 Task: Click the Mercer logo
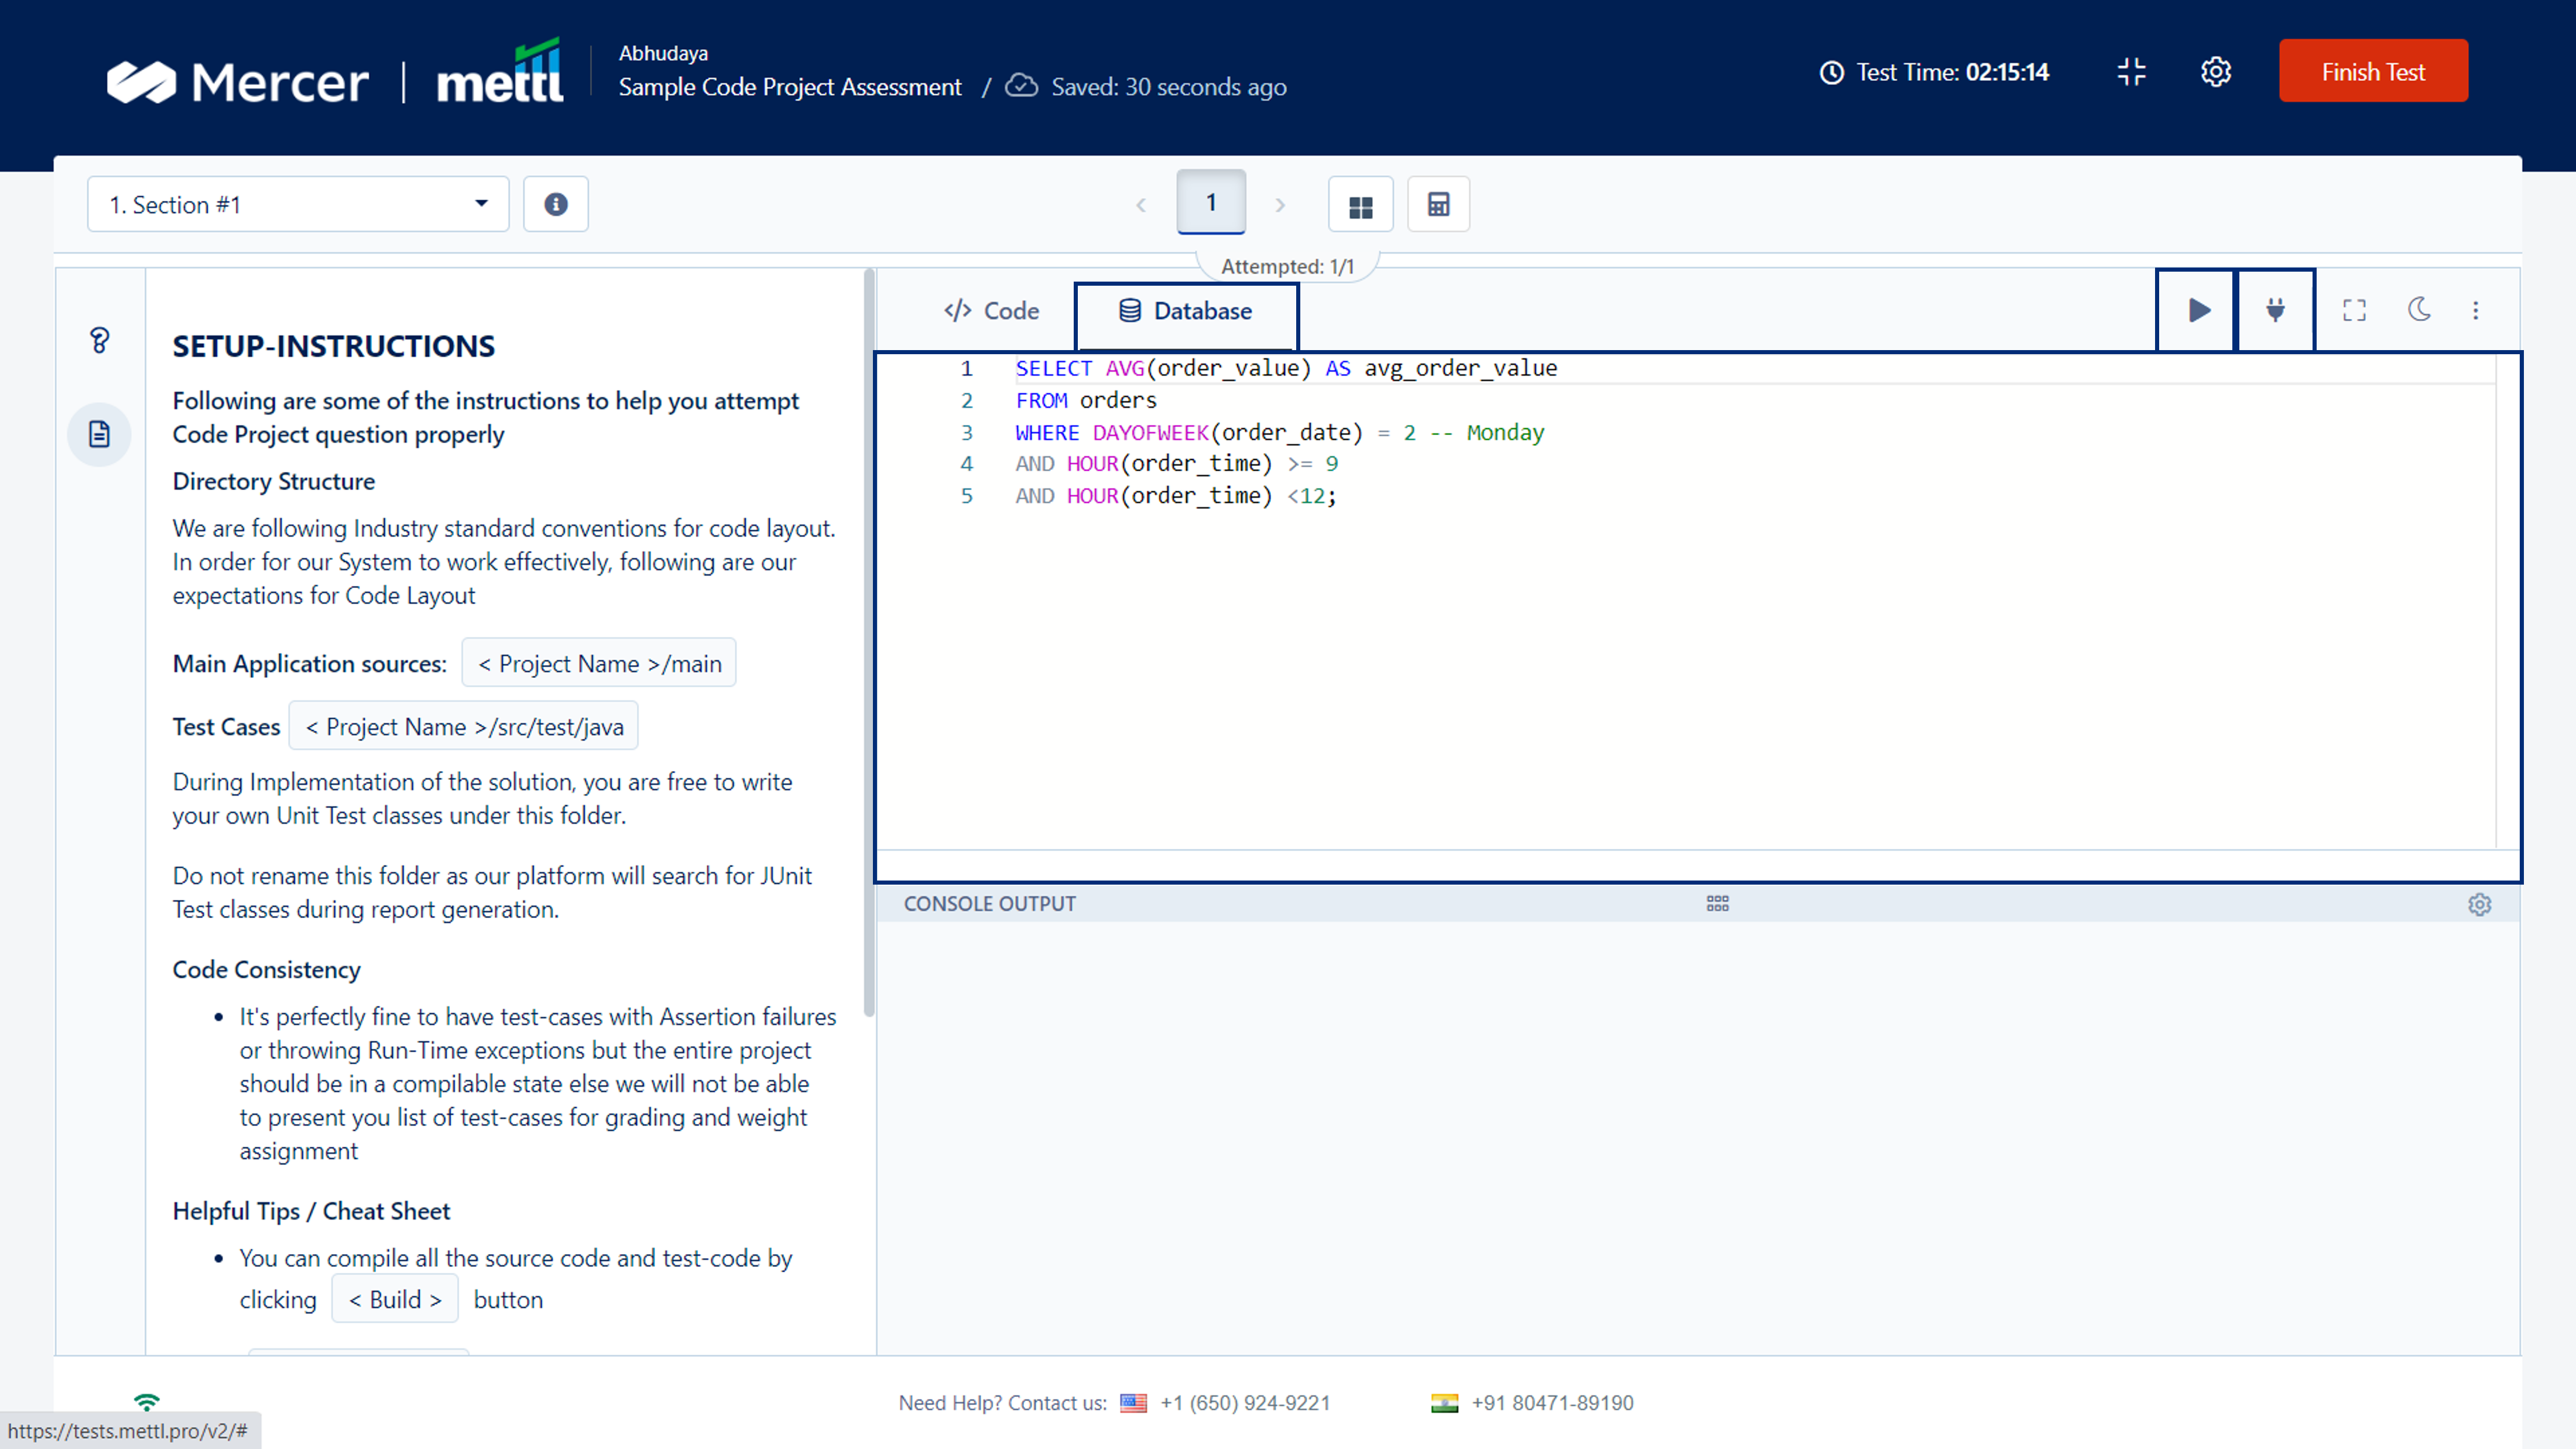point(238,82)
